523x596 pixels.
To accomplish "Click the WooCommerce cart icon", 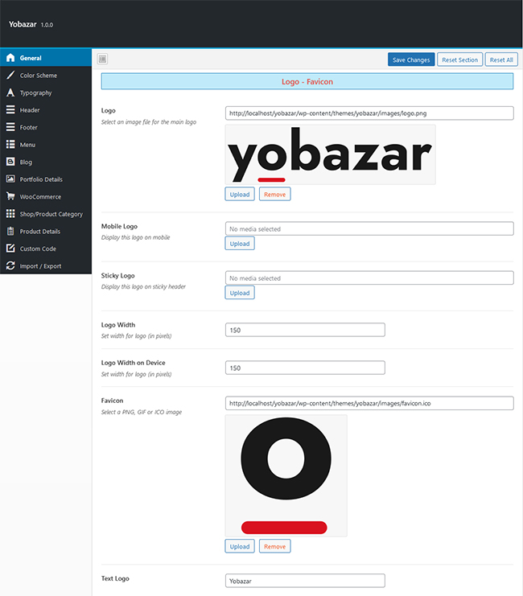I will [x=10, y=196].
